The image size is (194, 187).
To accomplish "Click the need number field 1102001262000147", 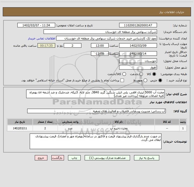I will (138, 25).
